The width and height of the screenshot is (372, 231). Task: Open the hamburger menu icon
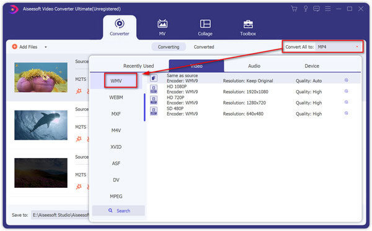[x=328, y=9]
